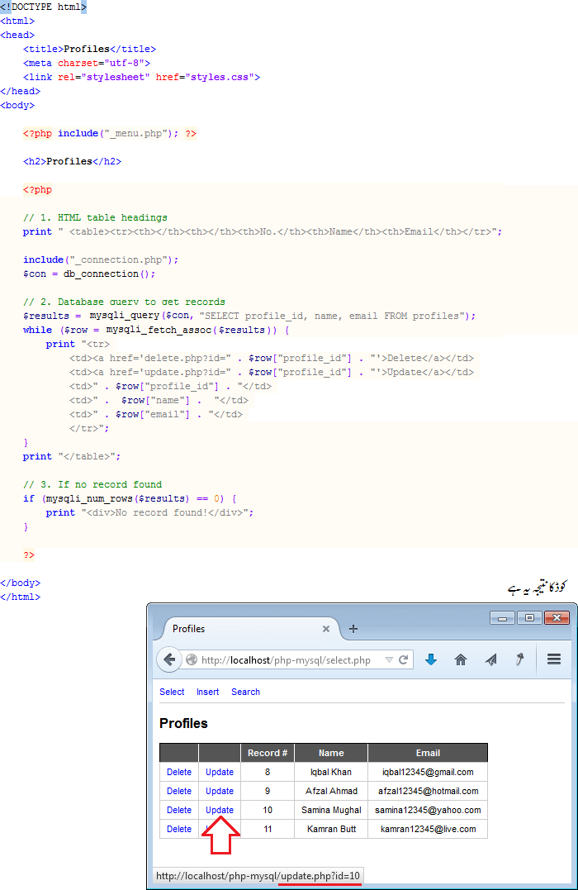
Task: Open a new tab with plus icon
Action: click(353, 629)
